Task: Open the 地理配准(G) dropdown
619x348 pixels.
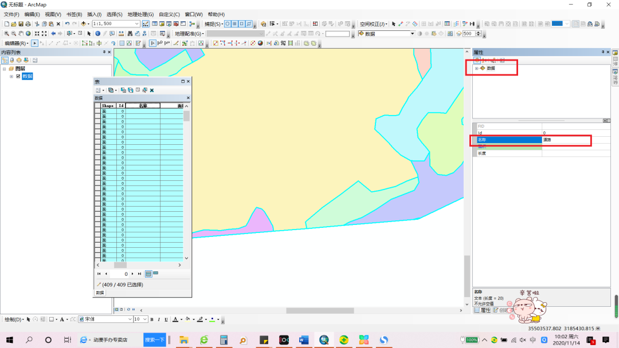Action: pyautogui.click(x=189, y=34)
